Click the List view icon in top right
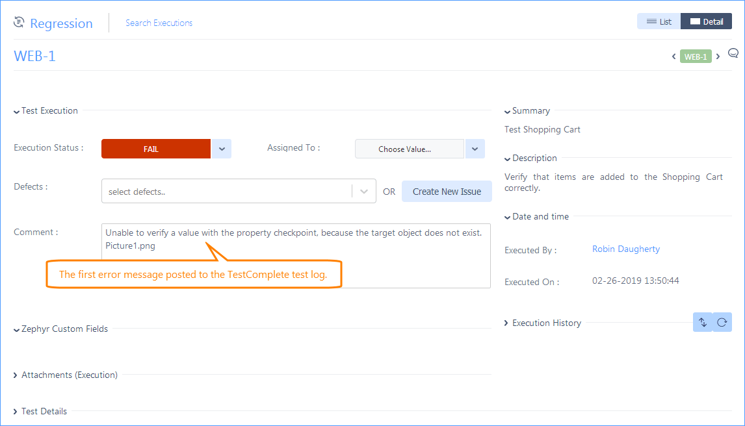This screenshot has height=426, width=745. pos(658,21)
